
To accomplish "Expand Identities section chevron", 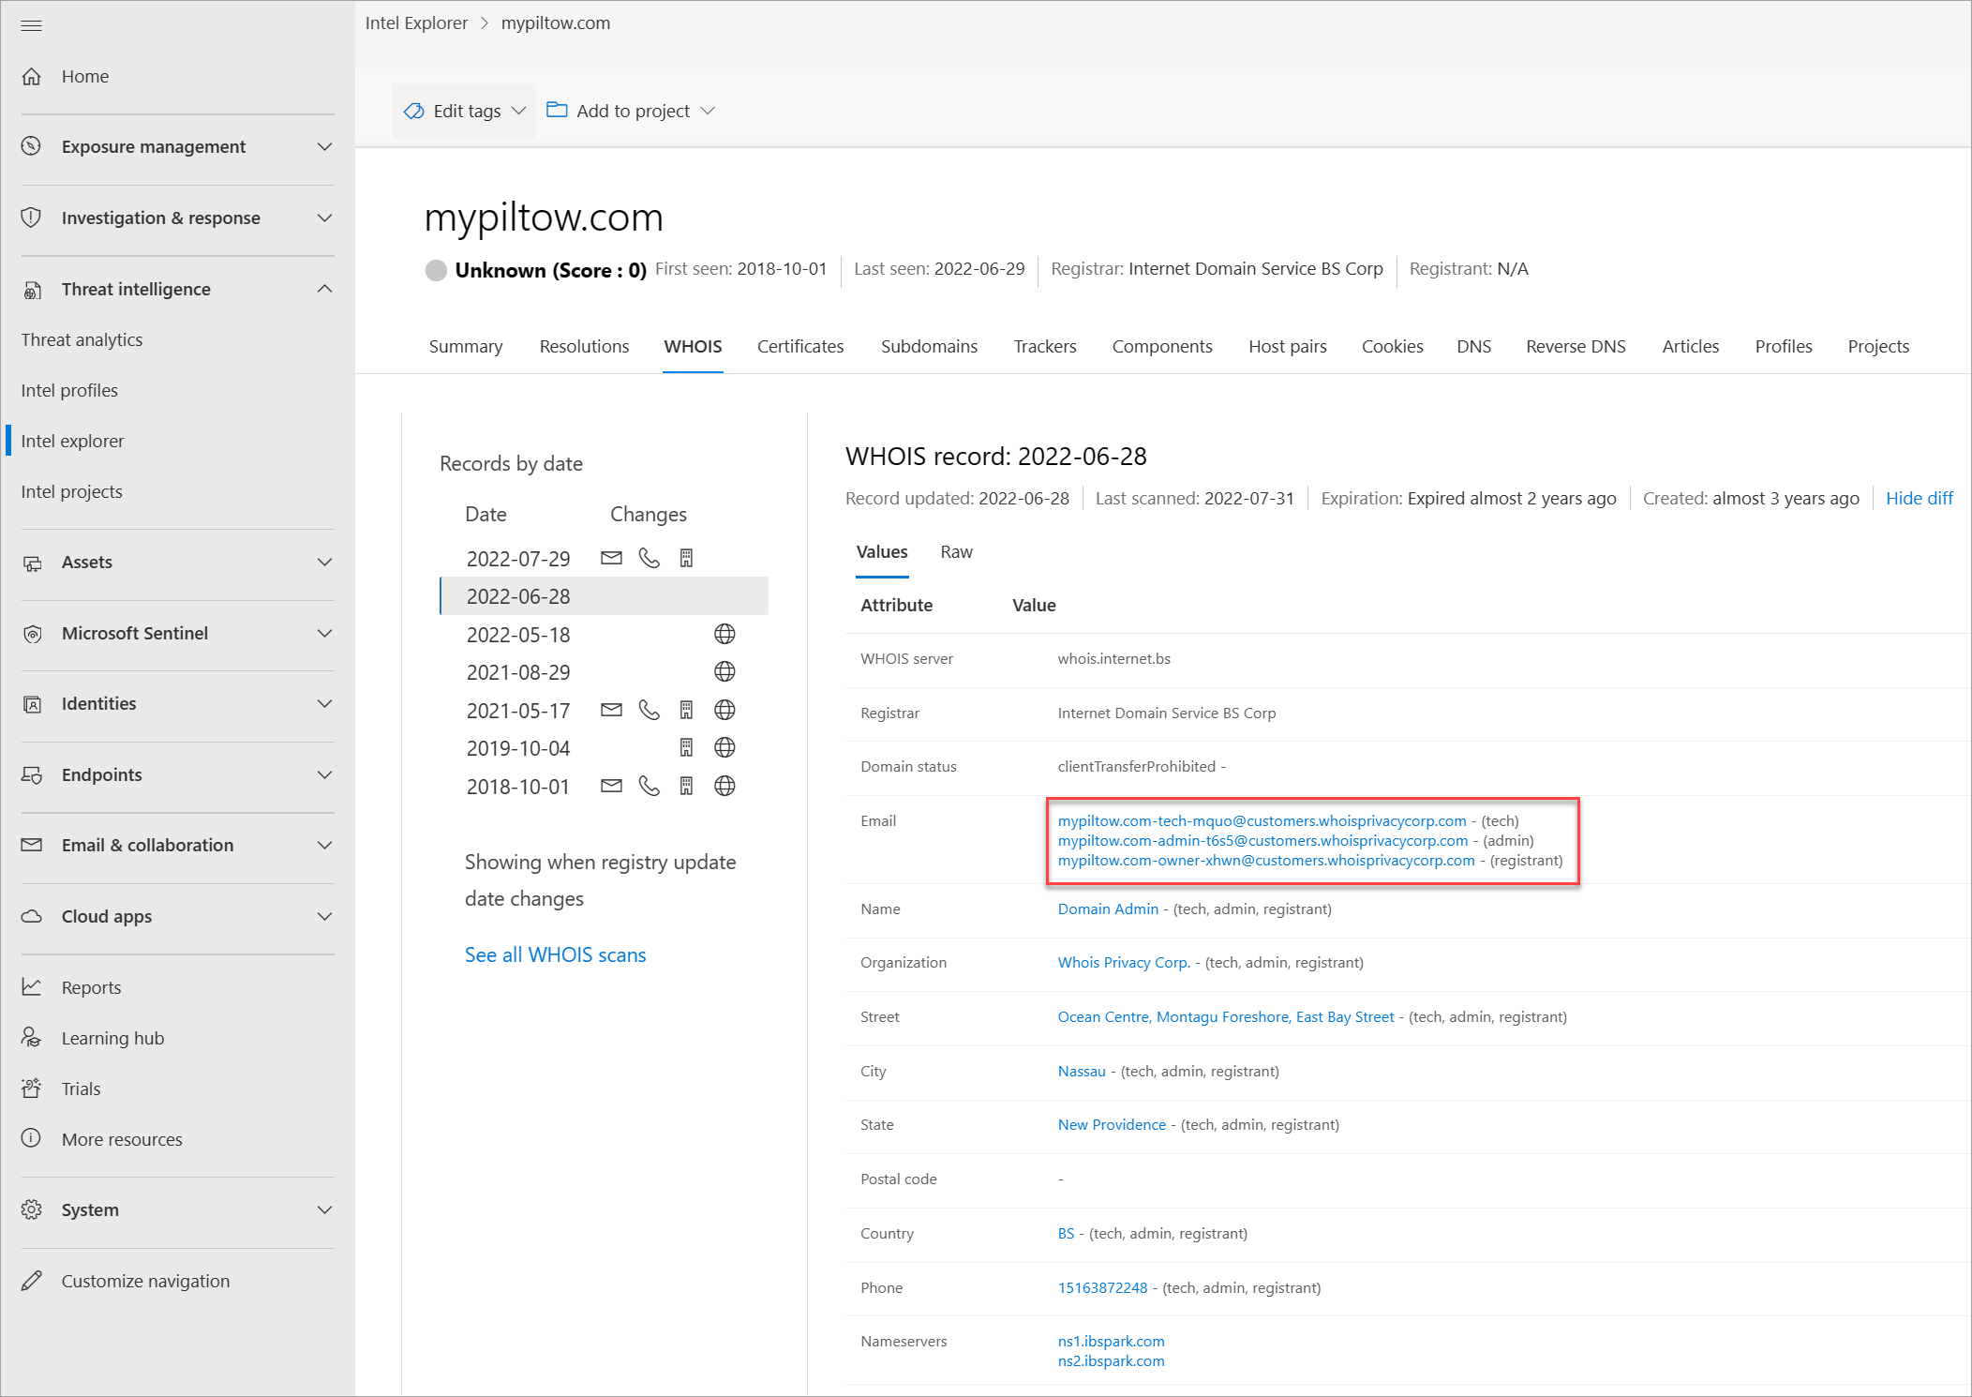I will pyautogui.click(x=324, y=704).
